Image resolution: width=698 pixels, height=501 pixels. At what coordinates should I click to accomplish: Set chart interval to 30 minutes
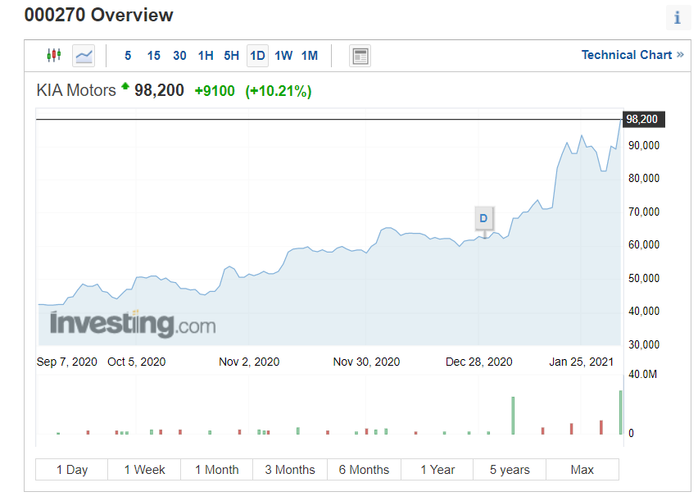click(179, 56)
